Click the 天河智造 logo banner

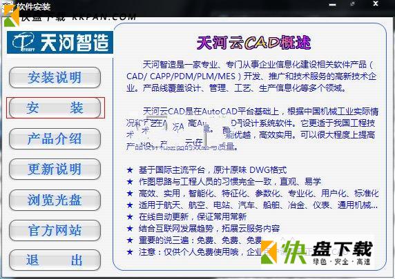[59, 42]
